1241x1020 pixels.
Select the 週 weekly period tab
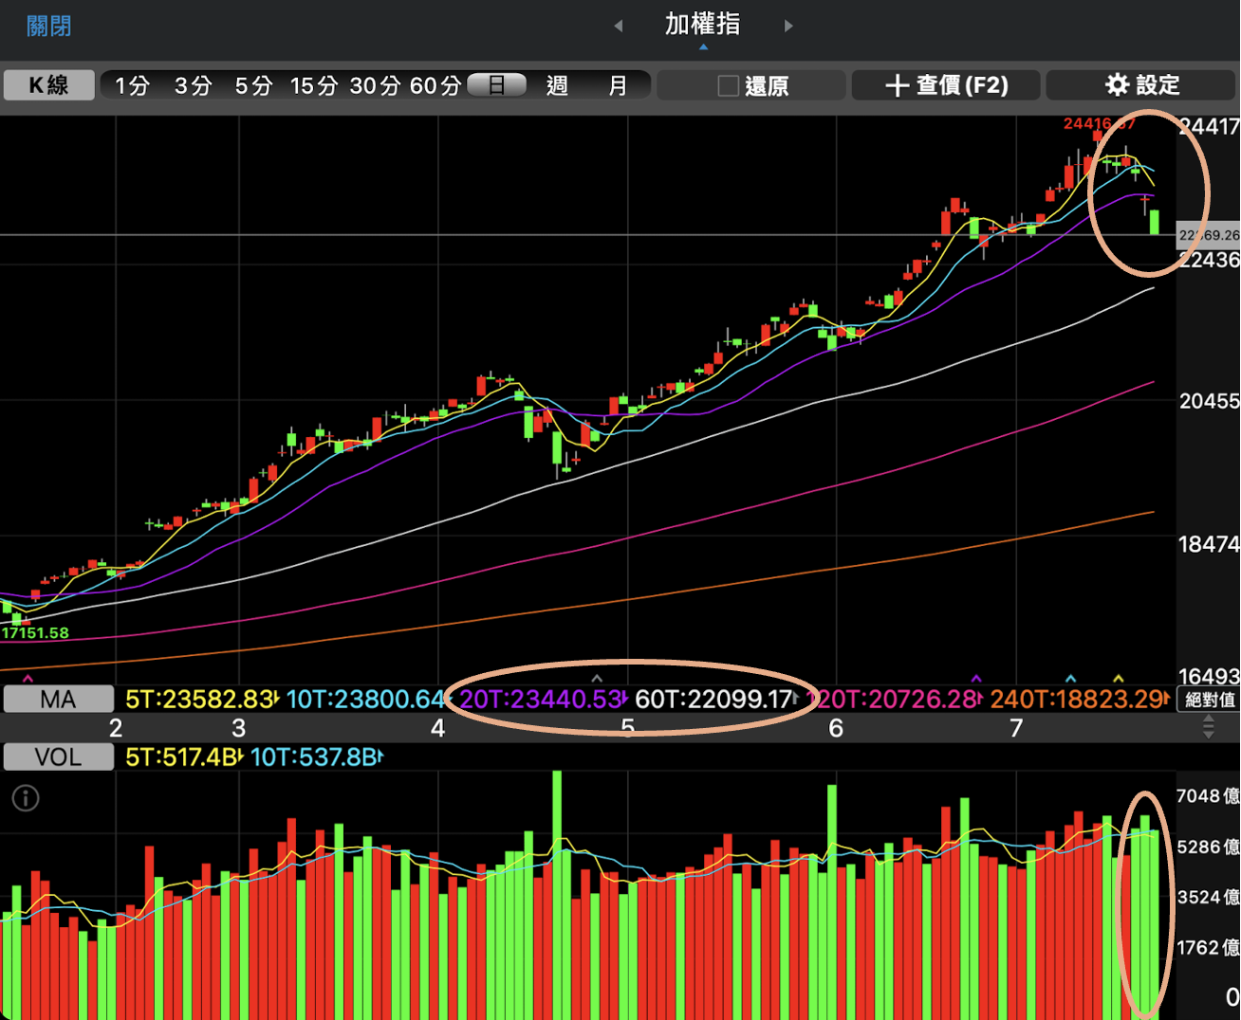(557, 85)
